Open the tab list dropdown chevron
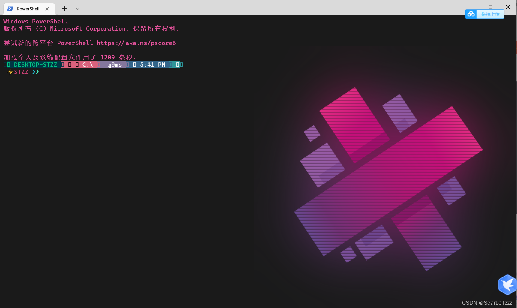 pyautogui.click(x=78, y=9)
